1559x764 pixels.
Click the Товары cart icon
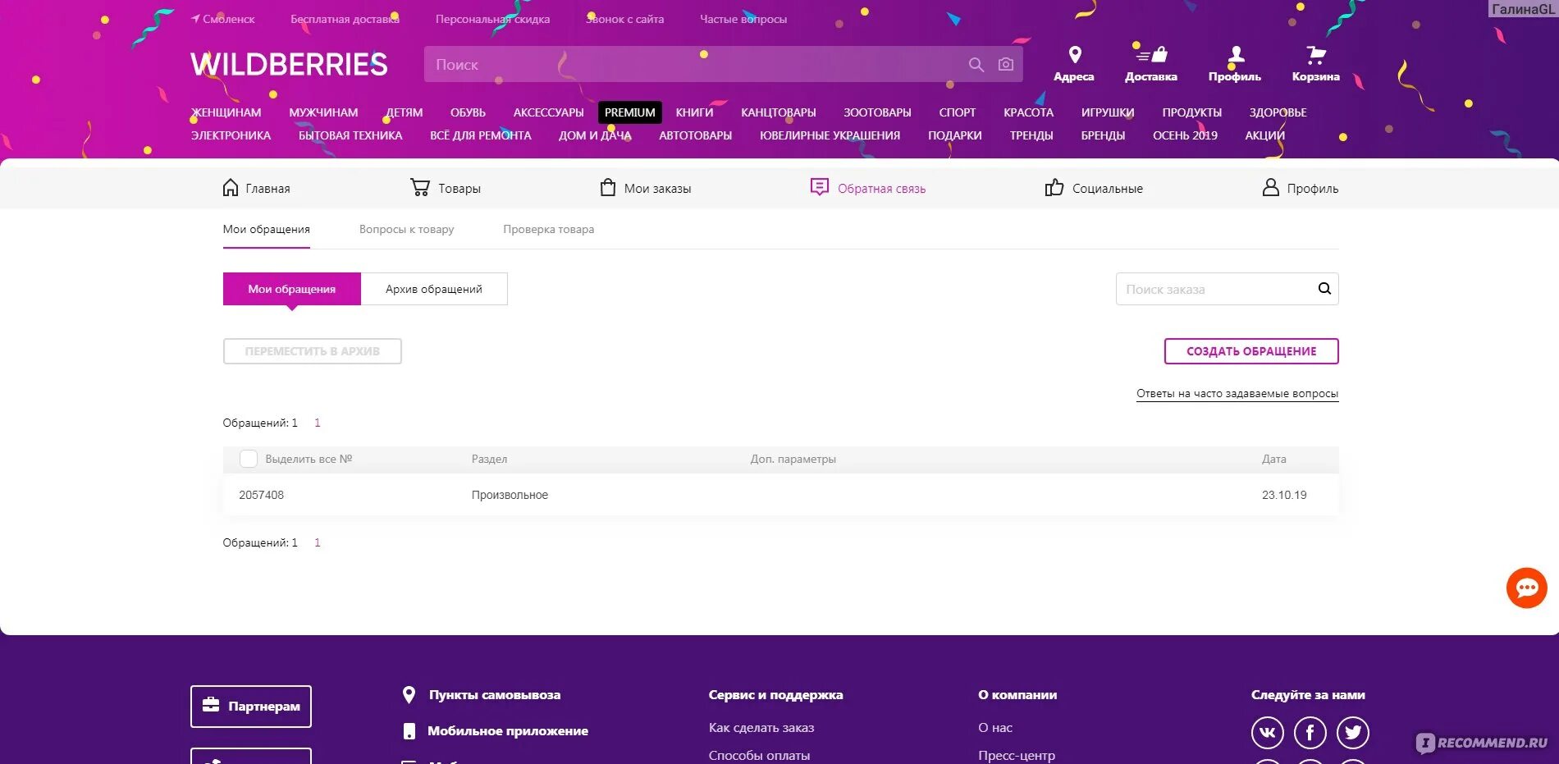pyautogui.click(x=420, y=188)
